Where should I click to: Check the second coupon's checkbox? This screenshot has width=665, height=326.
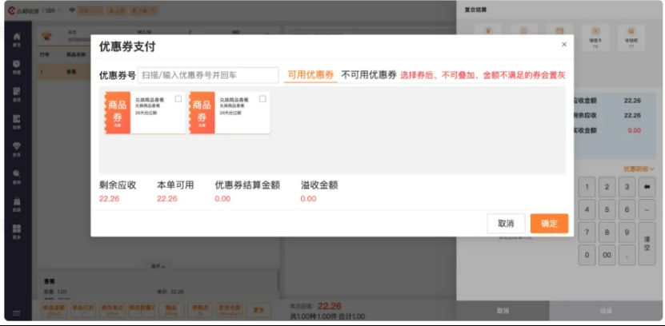262,99
